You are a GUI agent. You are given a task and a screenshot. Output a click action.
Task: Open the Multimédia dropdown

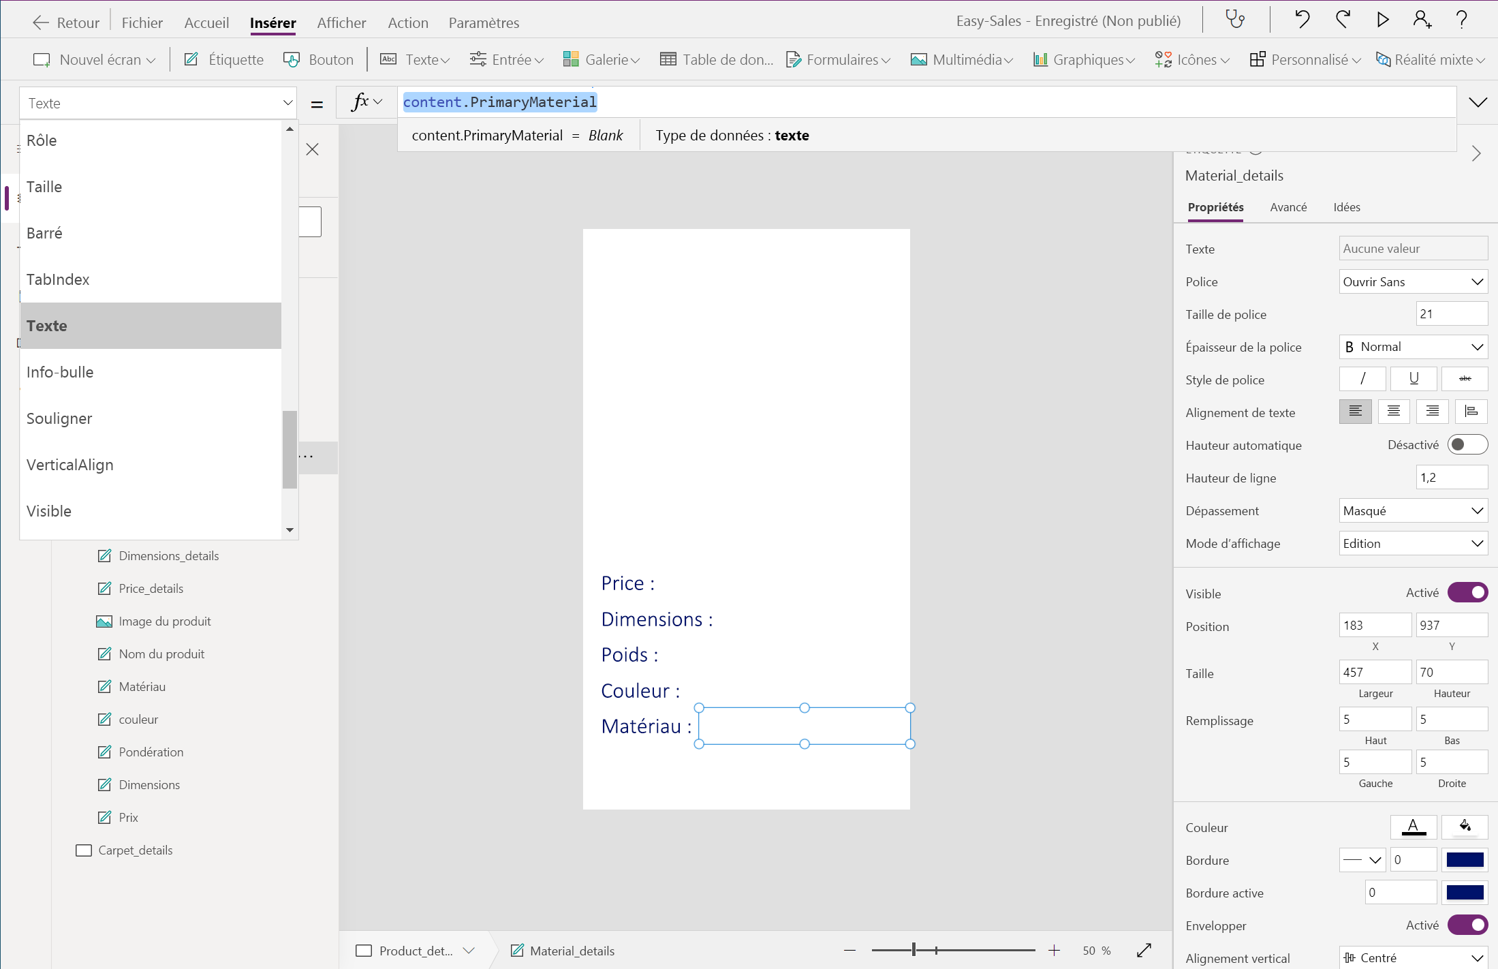coord(962,59)
